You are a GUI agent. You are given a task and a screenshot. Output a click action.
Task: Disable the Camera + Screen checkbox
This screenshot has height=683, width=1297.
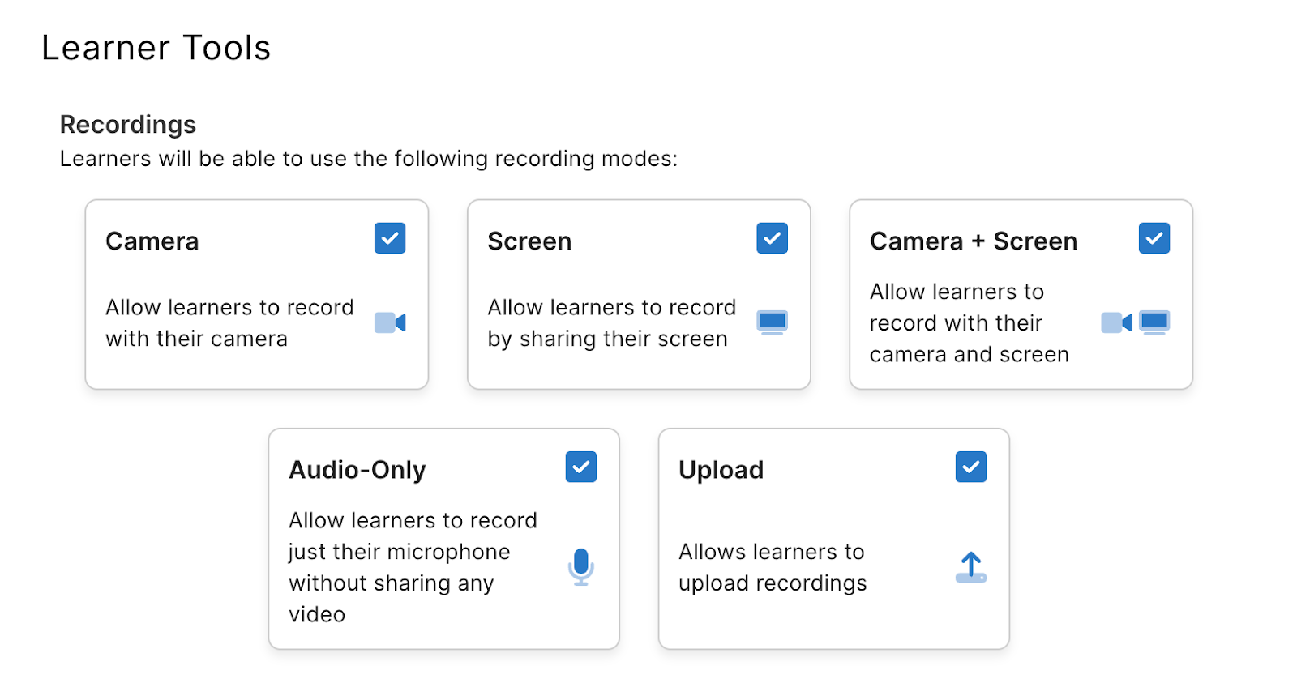(x=1154, y=238)
